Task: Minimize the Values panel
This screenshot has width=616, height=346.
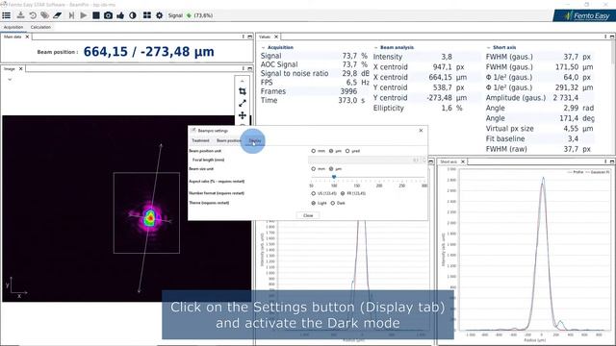Action: pos(612,37)
